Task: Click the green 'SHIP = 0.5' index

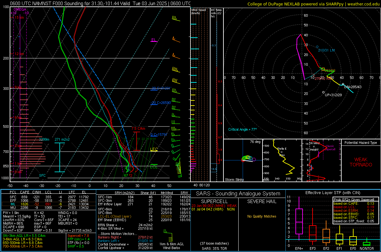Action: point(76,246)
